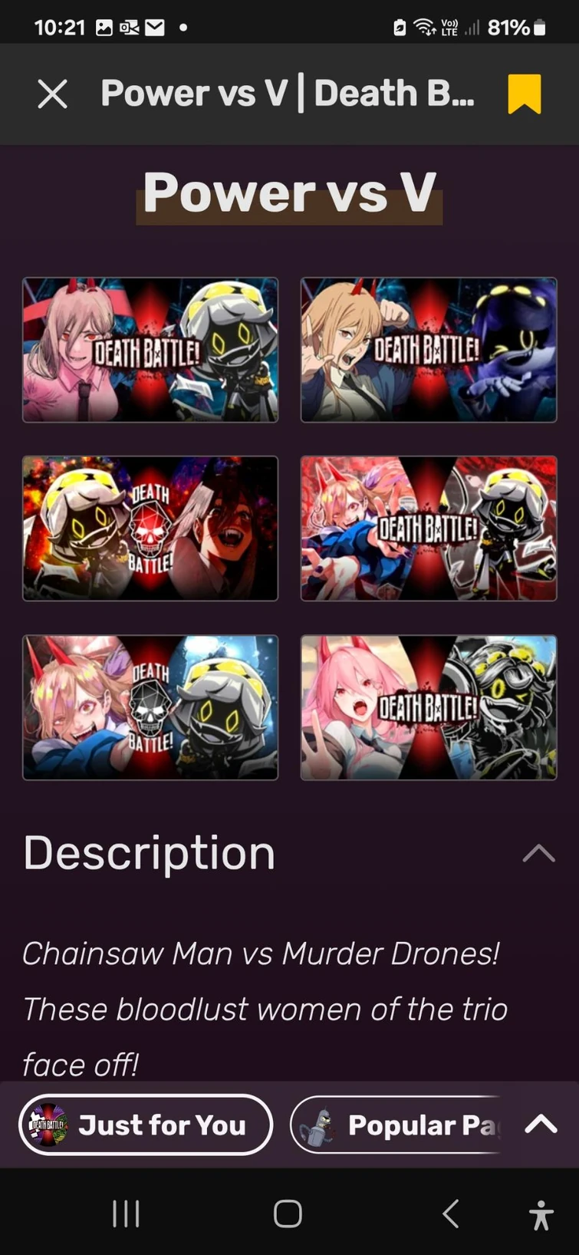
Task: Open bottom left skull logo thumbnail
Action: (150, 707)
